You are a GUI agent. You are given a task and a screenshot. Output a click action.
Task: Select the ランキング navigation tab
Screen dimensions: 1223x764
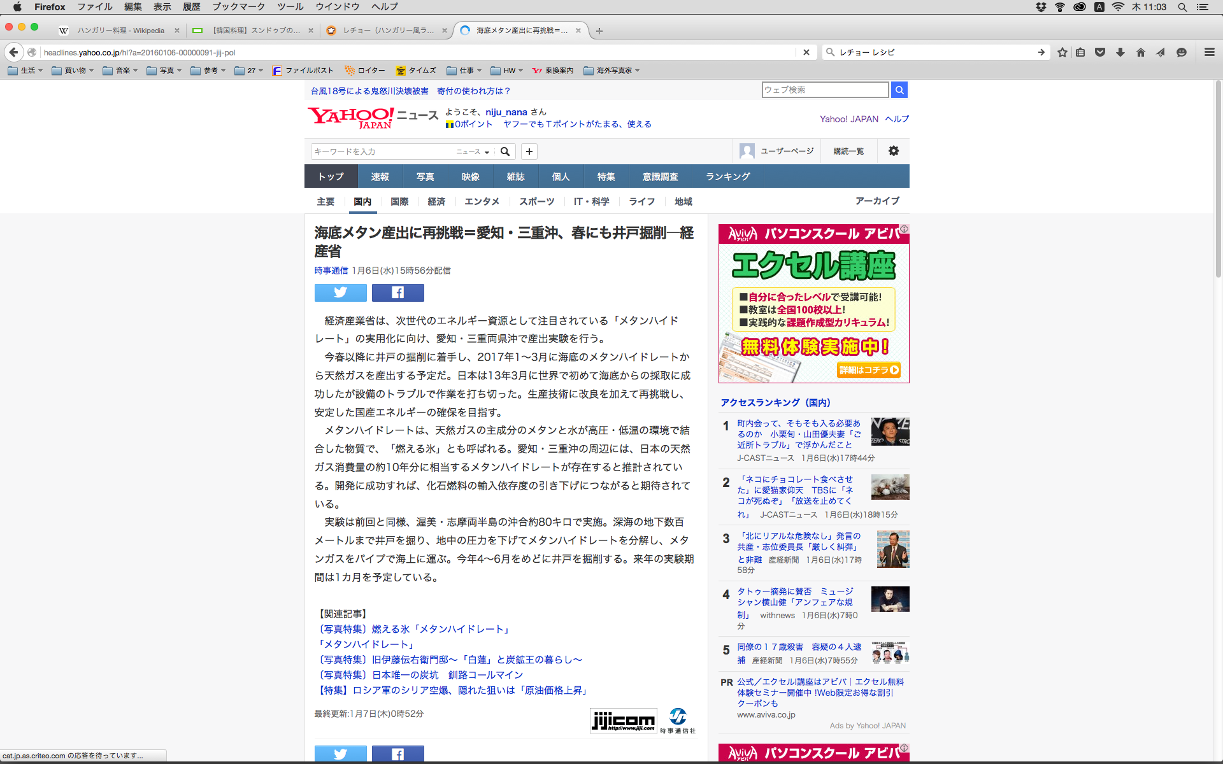(727, 176)
